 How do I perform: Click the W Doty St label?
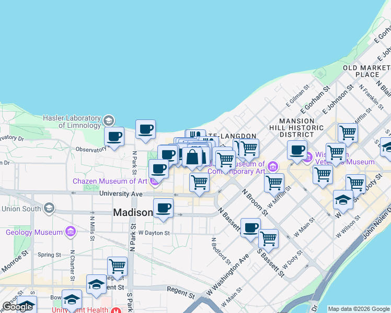point(293,260)
